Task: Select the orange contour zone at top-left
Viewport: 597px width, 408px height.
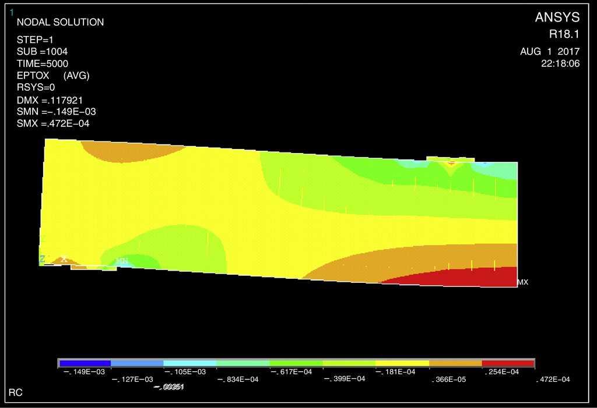Action: (131, 152)
